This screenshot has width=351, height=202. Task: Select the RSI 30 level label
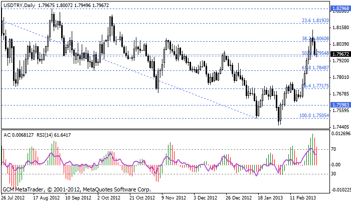pos(333,174)
